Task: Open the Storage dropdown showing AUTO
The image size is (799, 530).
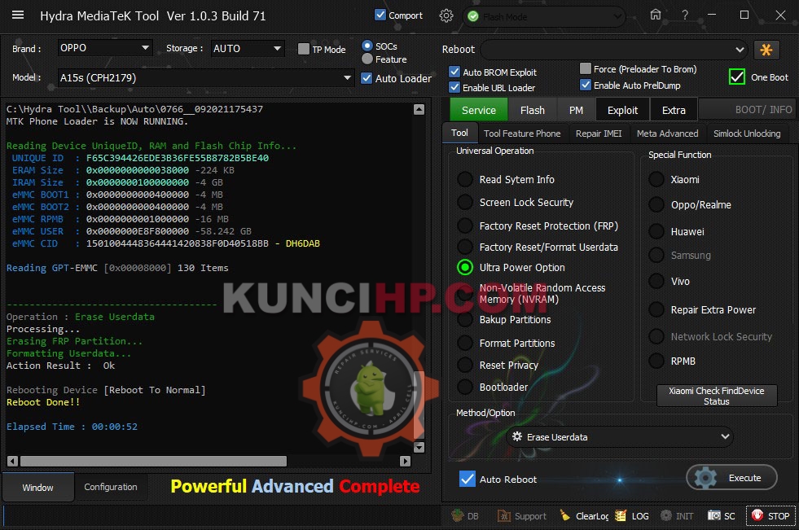Action: tap(248, 48)
